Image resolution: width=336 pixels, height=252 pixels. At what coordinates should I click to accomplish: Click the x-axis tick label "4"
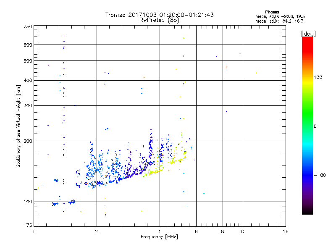click(160, 231)
